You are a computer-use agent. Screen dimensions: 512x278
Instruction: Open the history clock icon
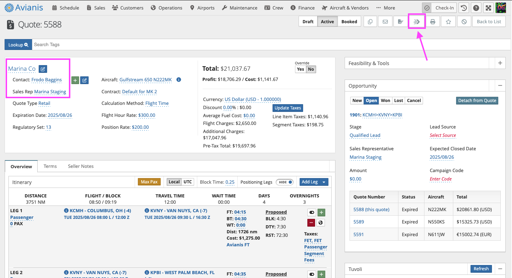pos(464,8)
